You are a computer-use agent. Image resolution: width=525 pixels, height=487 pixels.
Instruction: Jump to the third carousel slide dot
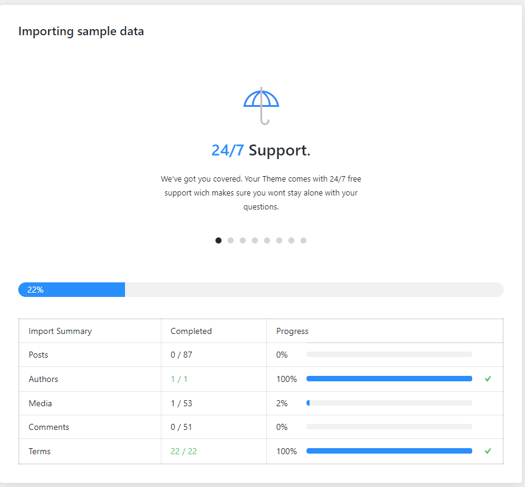click(243, 240)
